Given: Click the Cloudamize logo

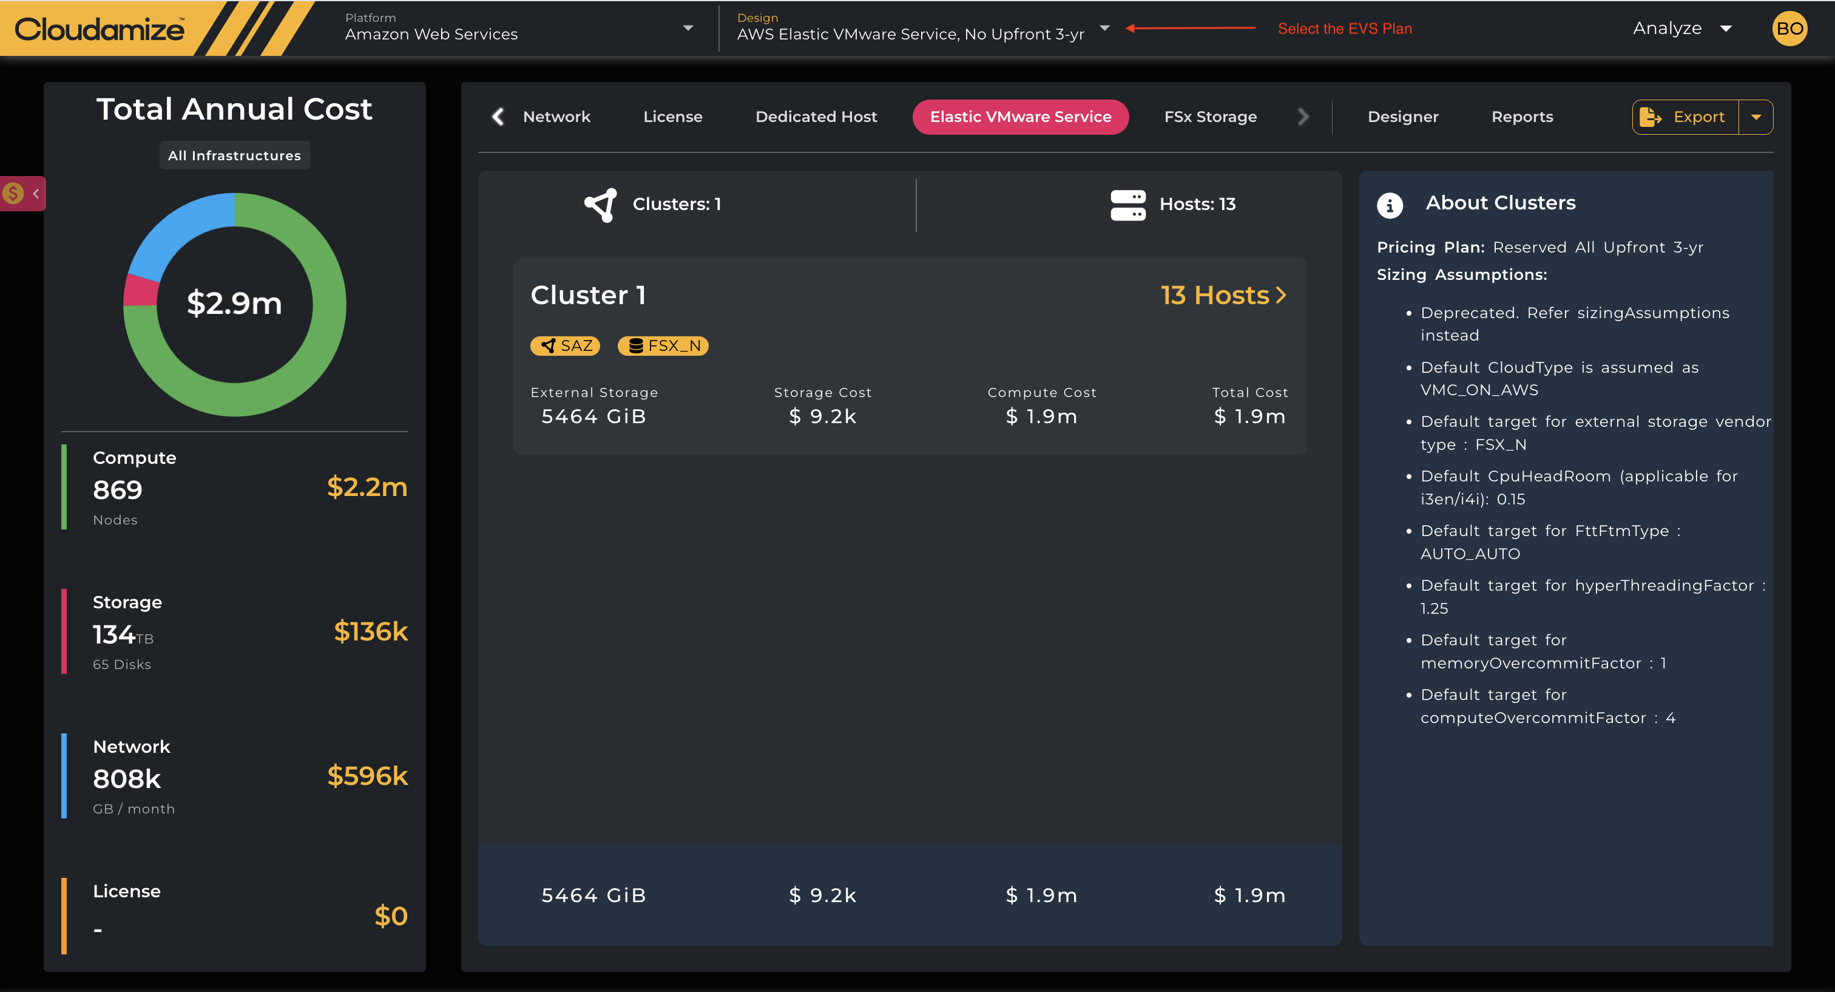Looking at the screenshot, I should [100, 29].
